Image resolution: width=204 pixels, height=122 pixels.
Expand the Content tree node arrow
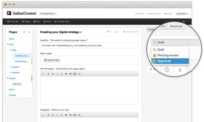11,67
